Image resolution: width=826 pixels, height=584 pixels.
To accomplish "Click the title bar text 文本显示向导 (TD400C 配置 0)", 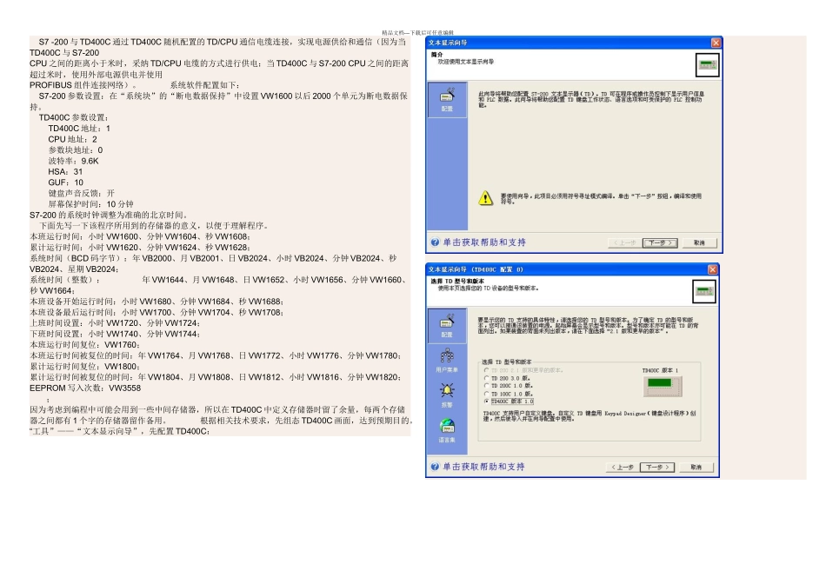I will [475, 269].
